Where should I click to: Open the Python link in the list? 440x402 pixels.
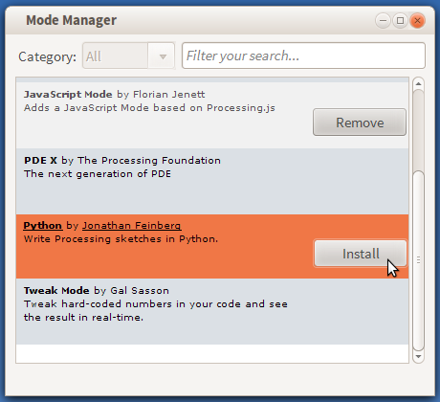click(43, 226)
